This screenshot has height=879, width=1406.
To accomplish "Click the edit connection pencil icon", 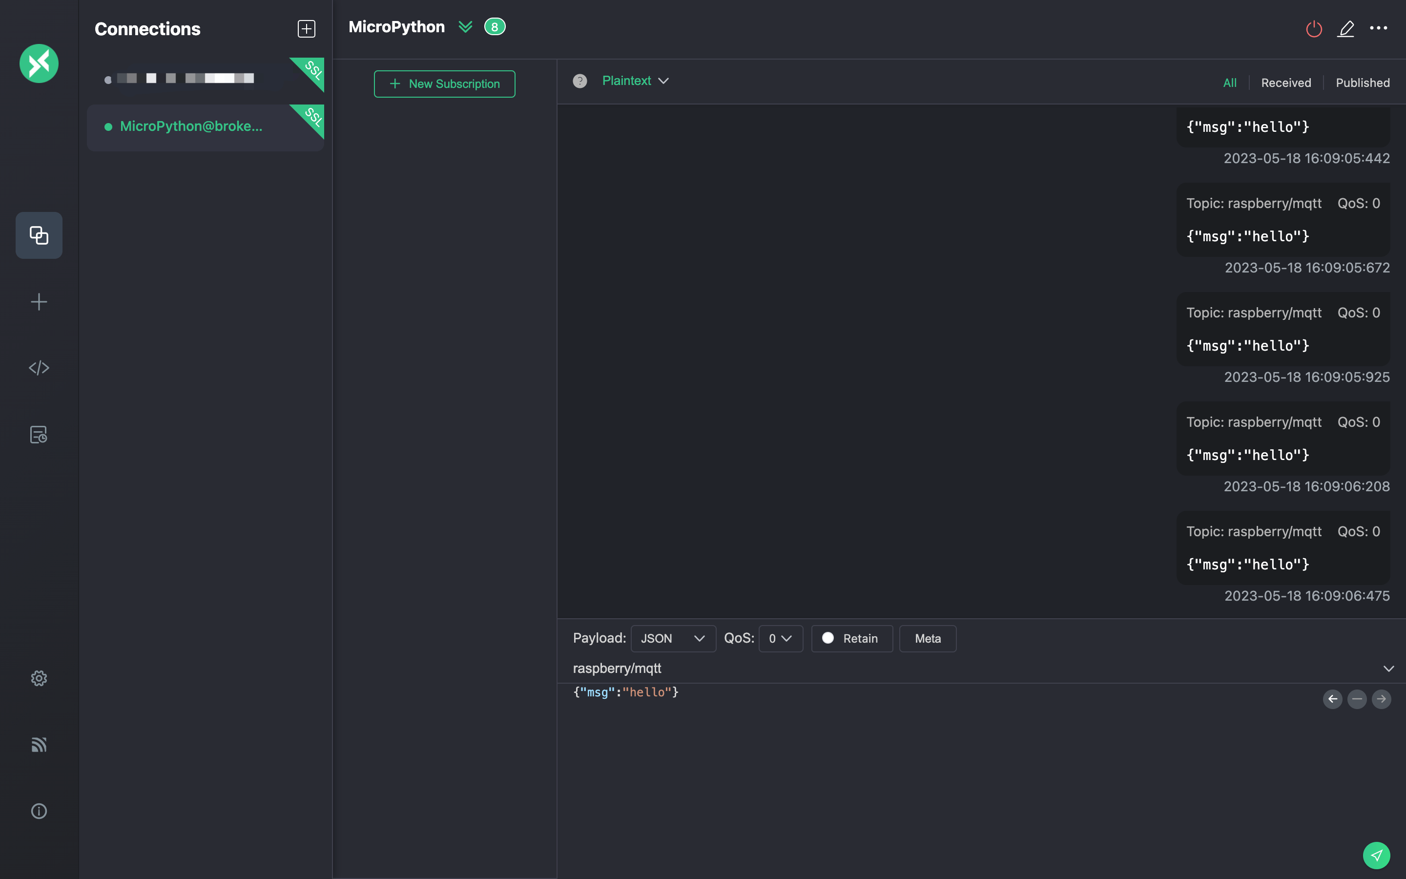I will pyautogui.click(x=1345, y=28).
